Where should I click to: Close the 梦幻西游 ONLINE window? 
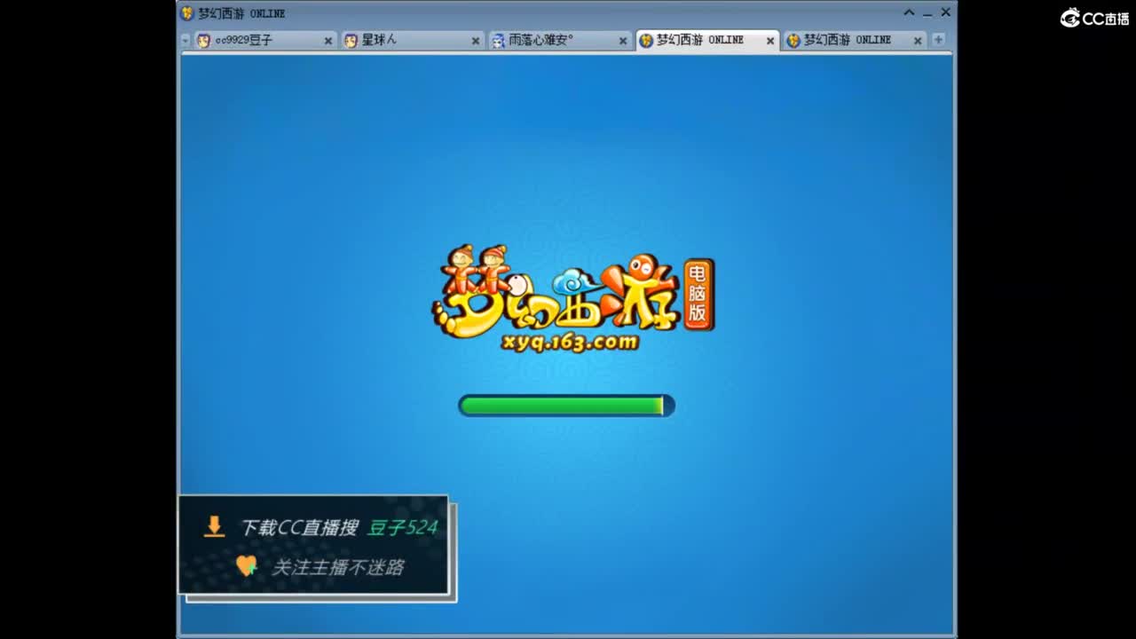pos(946,12)
